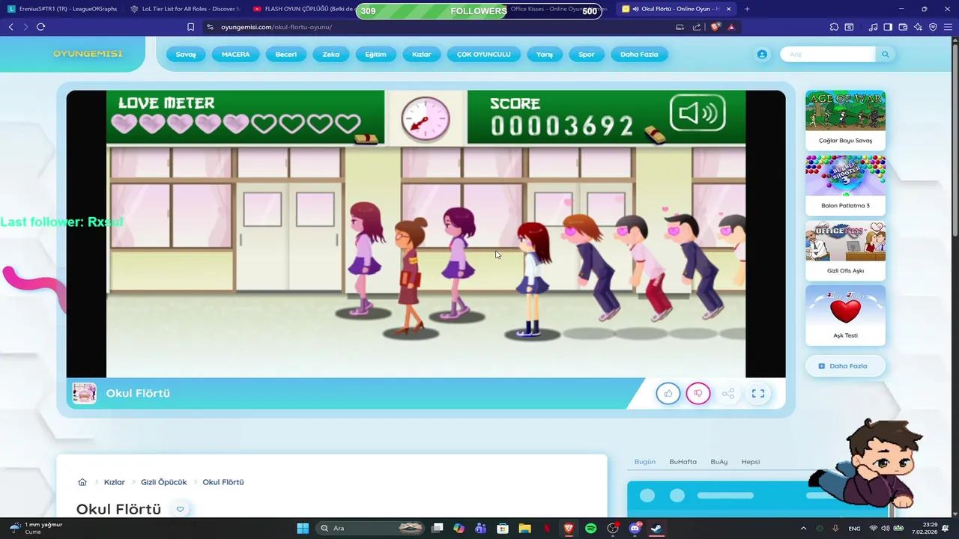Open Brave Rewards triangle icon
959x539 pixels.
pyautogui.click(x=731, y=27)
